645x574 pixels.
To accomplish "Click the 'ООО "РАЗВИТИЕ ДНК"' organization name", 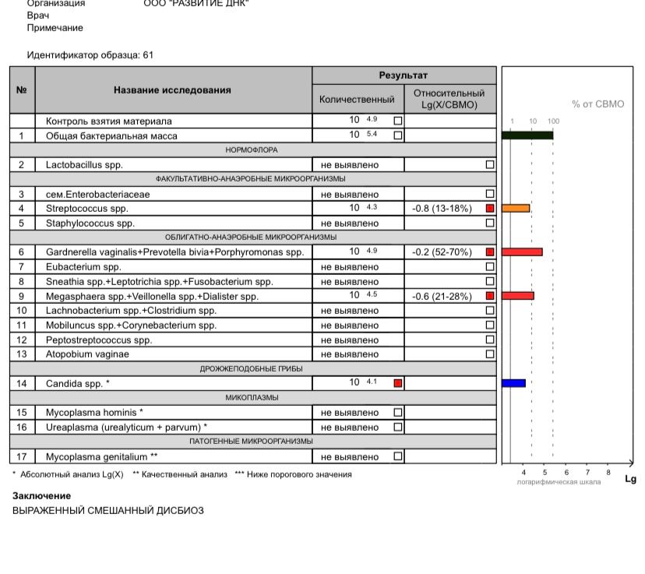I will [196, 3].
